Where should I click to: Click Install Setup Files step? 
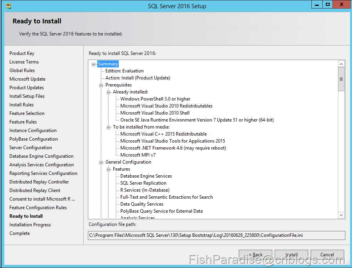click(x=27, y=96)
